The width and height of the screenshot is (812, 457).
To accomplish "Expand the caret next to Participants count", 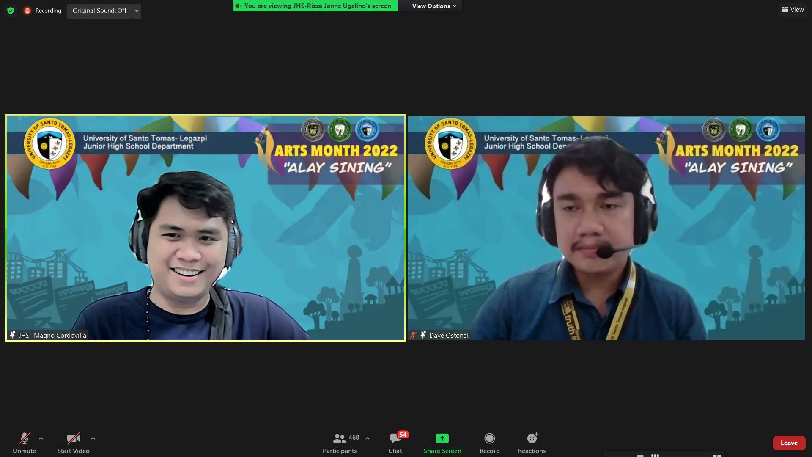I will [368, 438].
